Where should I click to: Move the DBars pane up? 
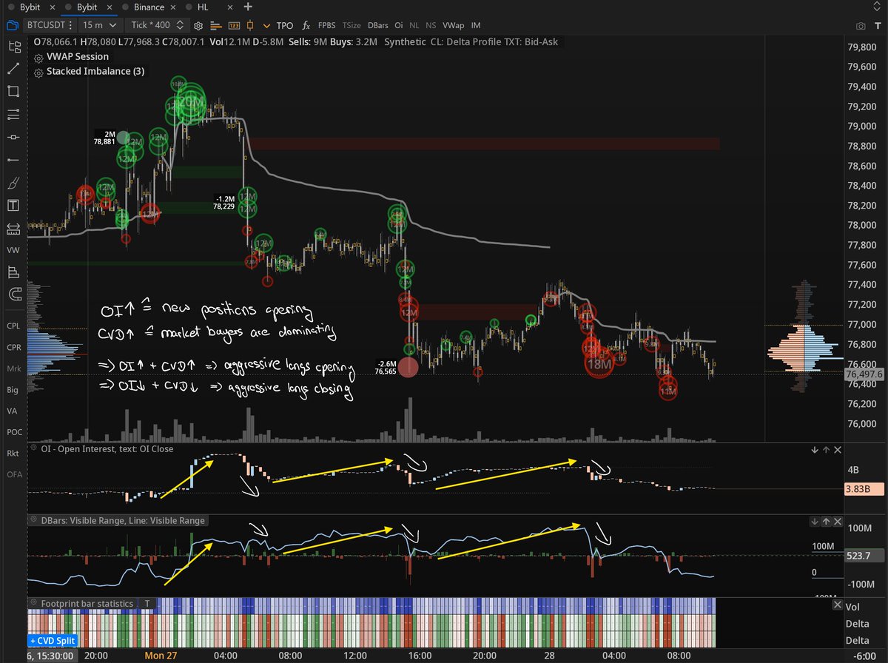click(x=826, y=521)
